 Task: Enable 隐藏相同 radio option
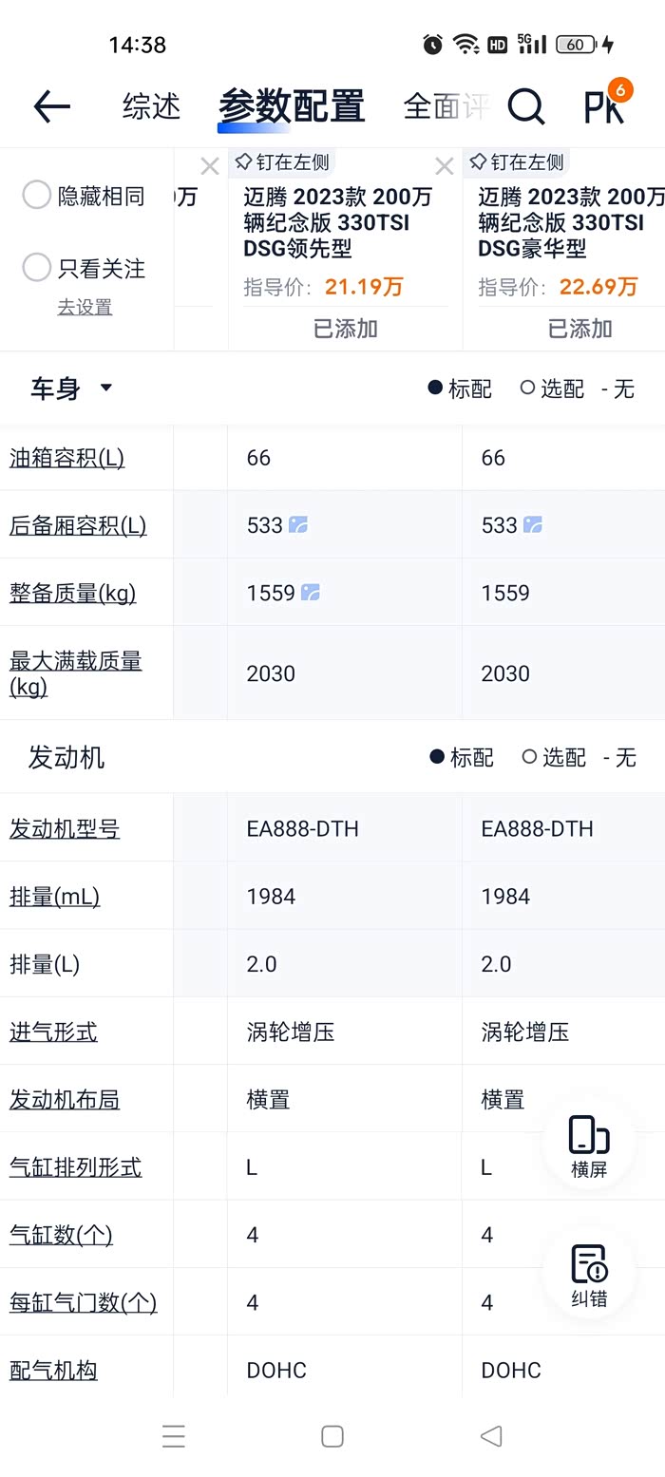click(37, 196)
